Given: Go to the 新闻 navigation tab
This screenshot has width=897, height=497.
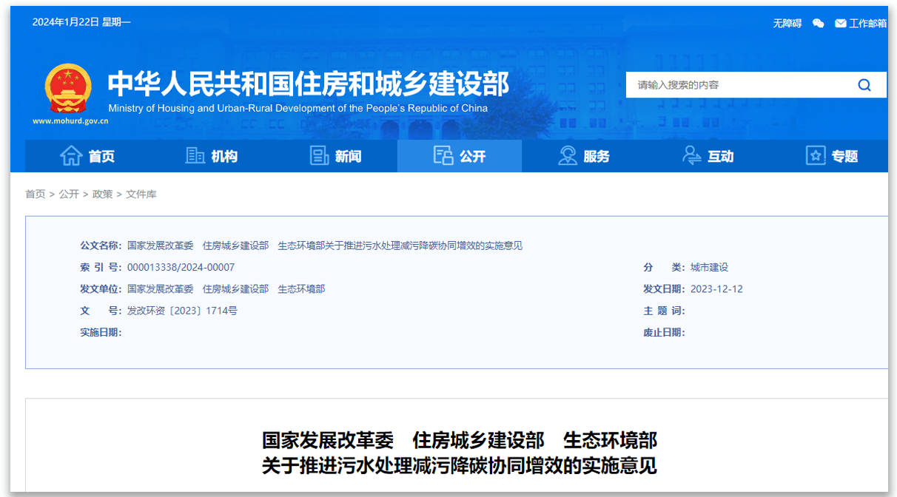Looking at the screenshot, I should 335,156.
